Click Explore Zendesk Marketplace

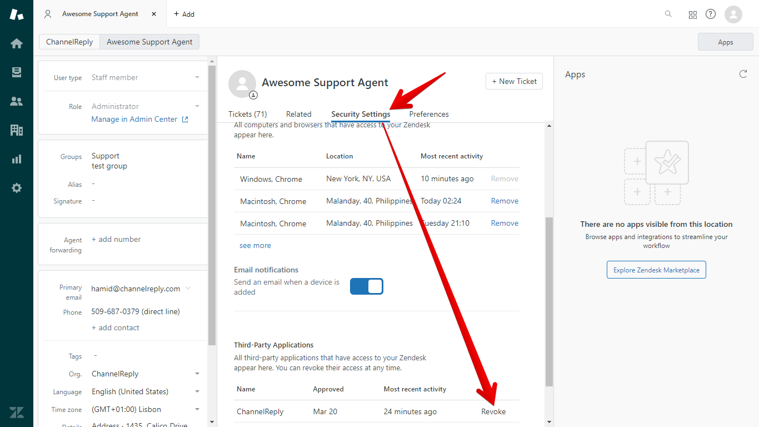[656, 270]
